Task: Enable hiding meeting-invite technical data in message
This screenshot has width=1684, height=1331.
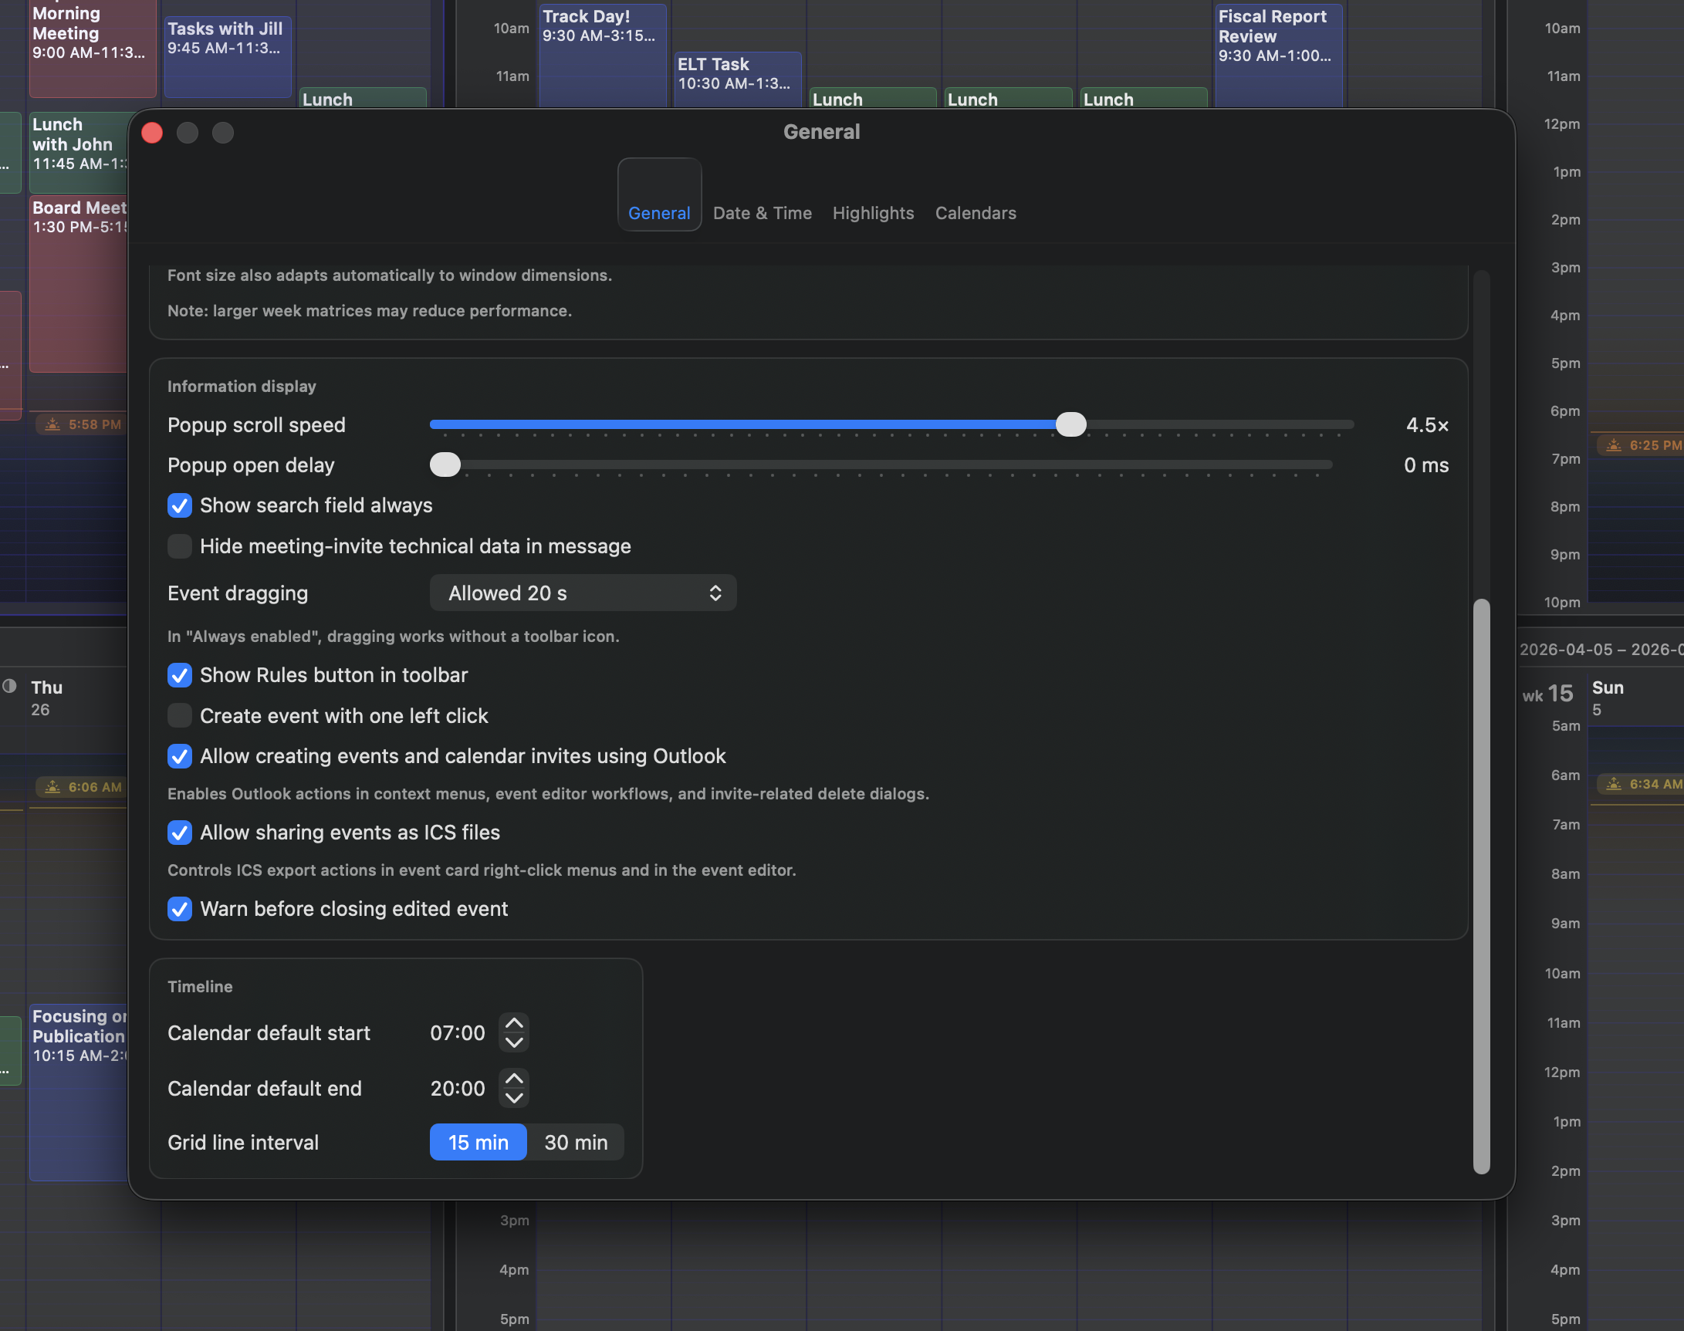Action: [x=179, y=546]
